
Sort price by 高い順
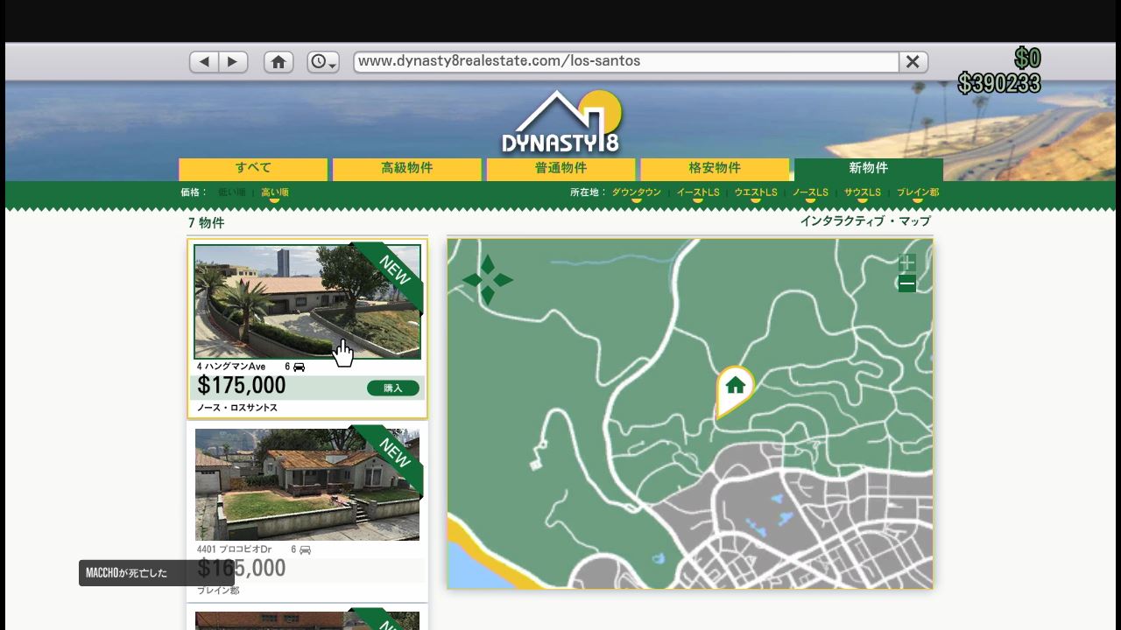click(x=275, y=192)
